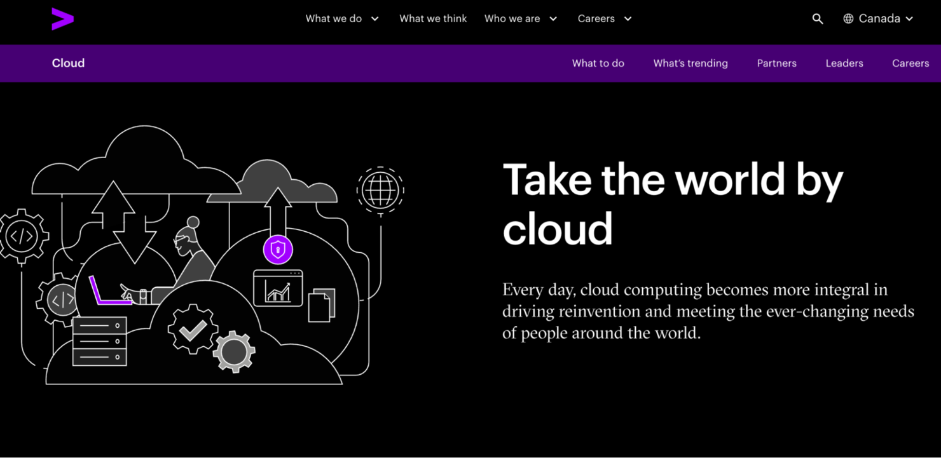
Task: Click the Partners link
Action: click(776, 63)
